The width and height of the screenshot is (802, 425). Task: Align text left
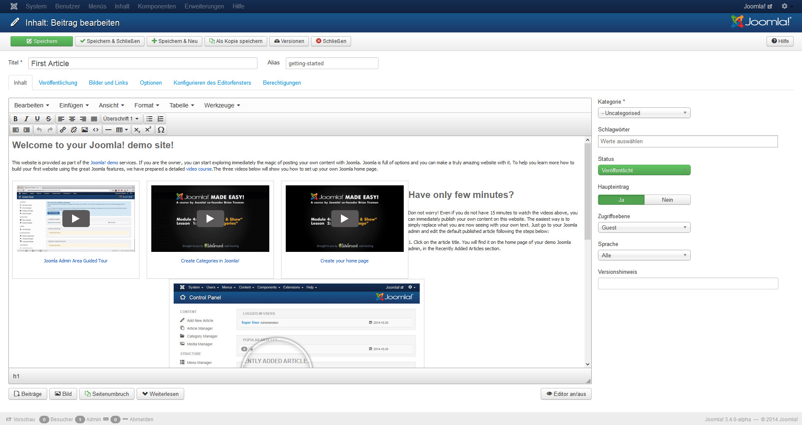[x=61, y=119]
